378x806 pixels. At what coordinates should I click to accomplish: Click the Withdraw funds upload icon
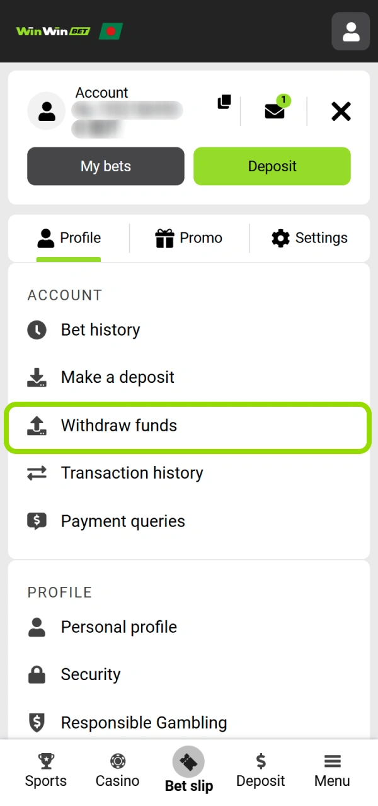[37, 426]
